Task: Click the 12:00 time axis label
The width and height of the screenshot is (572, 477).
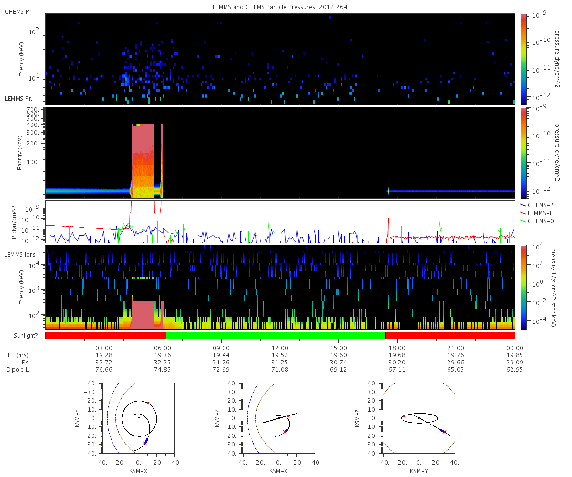Action: click(280, 348)
